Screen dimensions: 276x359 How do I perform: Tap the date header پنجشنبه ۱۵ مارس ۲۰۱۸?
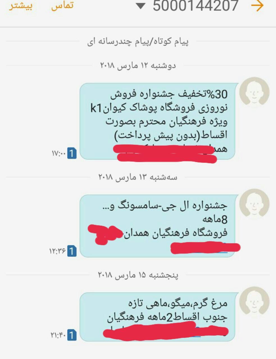(x=138, y=275)
